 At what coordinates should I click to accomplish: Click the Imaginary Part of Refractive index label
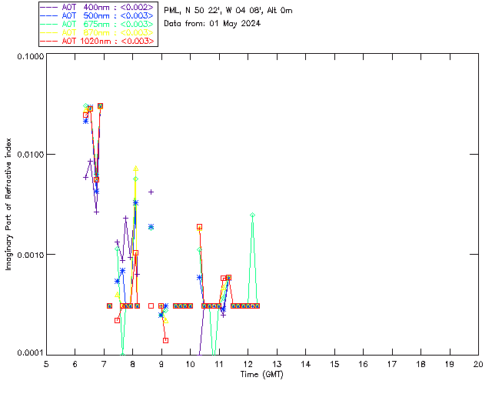point(8,204)
